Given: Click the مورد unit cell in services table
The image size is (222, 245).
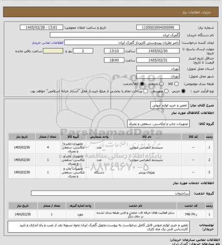Looking at the screenshot, I should tap(80, 214).
